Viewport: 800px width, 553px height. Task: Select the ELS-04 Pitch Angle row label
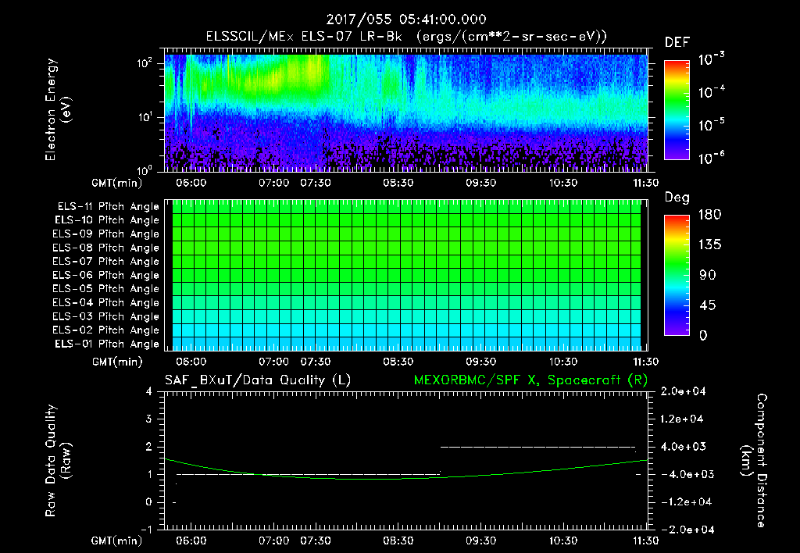tap(106, 303)
